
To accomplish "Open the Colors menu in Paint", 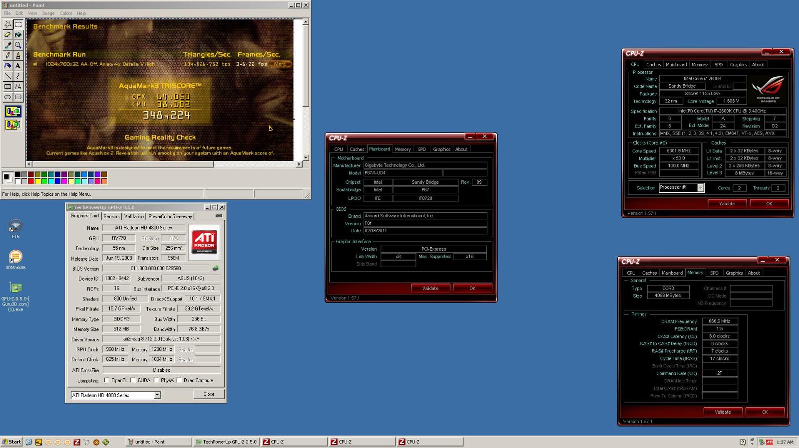I will [66, 13].
